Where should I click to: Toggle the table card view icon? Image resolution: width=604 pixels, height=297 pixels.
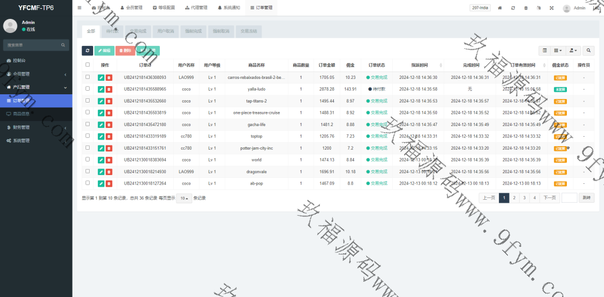[545, 51]
